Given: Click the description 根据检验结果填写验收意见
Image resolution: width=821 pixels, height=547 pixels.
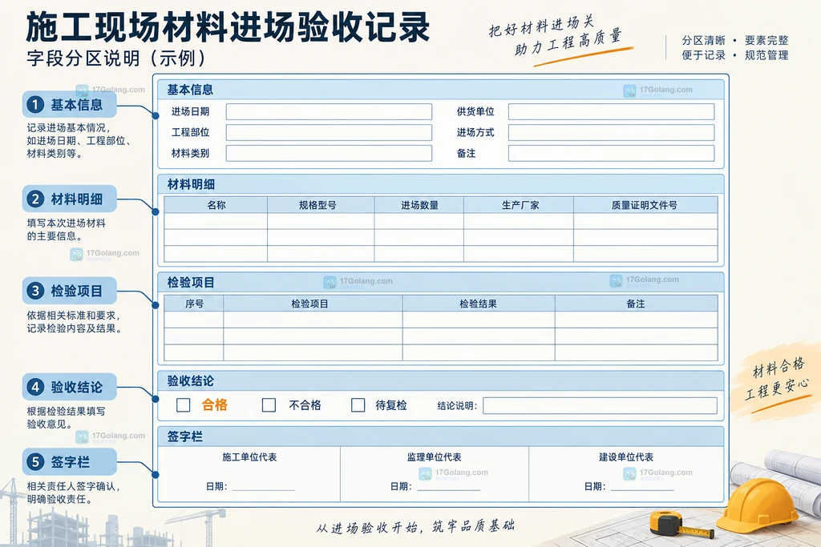Looking at the screenshot, I should coord(66,417).
